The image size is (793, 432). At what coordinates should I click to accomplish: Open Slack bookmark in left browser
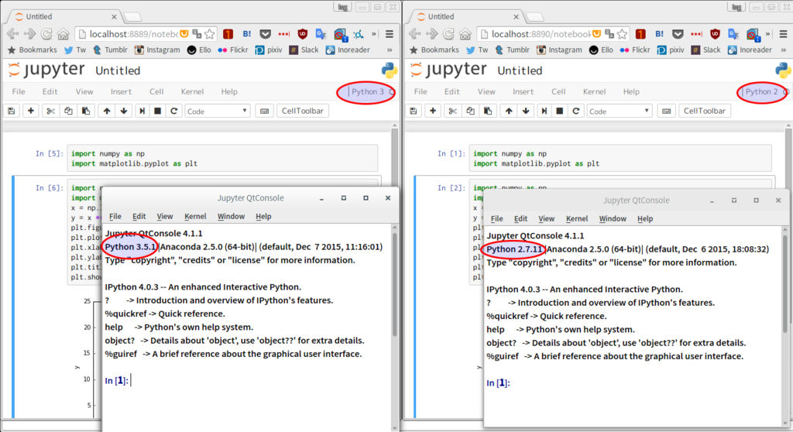pos(304,50)
